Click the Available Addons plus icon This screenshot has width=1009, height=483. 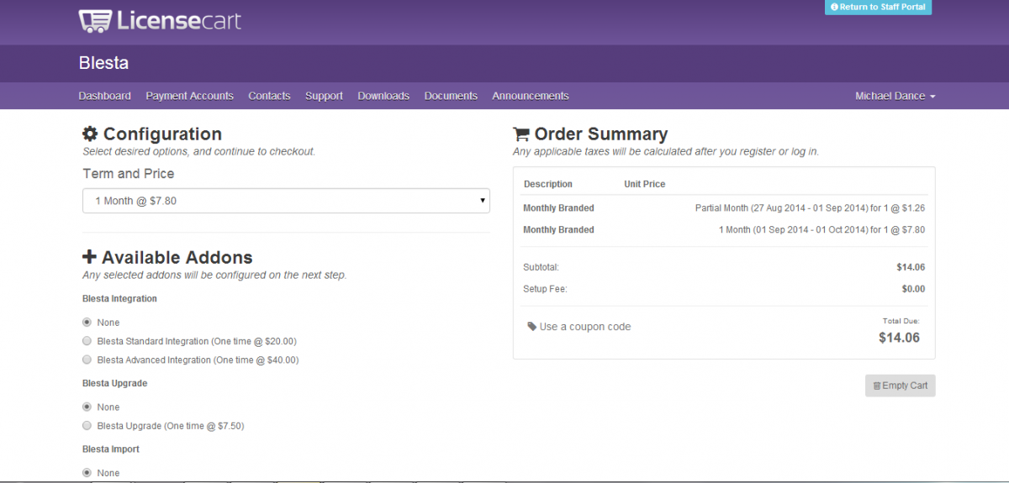pos(89,258)
